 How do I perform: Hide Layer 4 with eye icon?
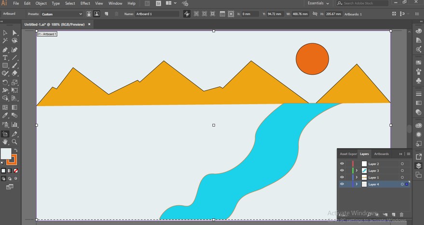(x=342, y=184)
